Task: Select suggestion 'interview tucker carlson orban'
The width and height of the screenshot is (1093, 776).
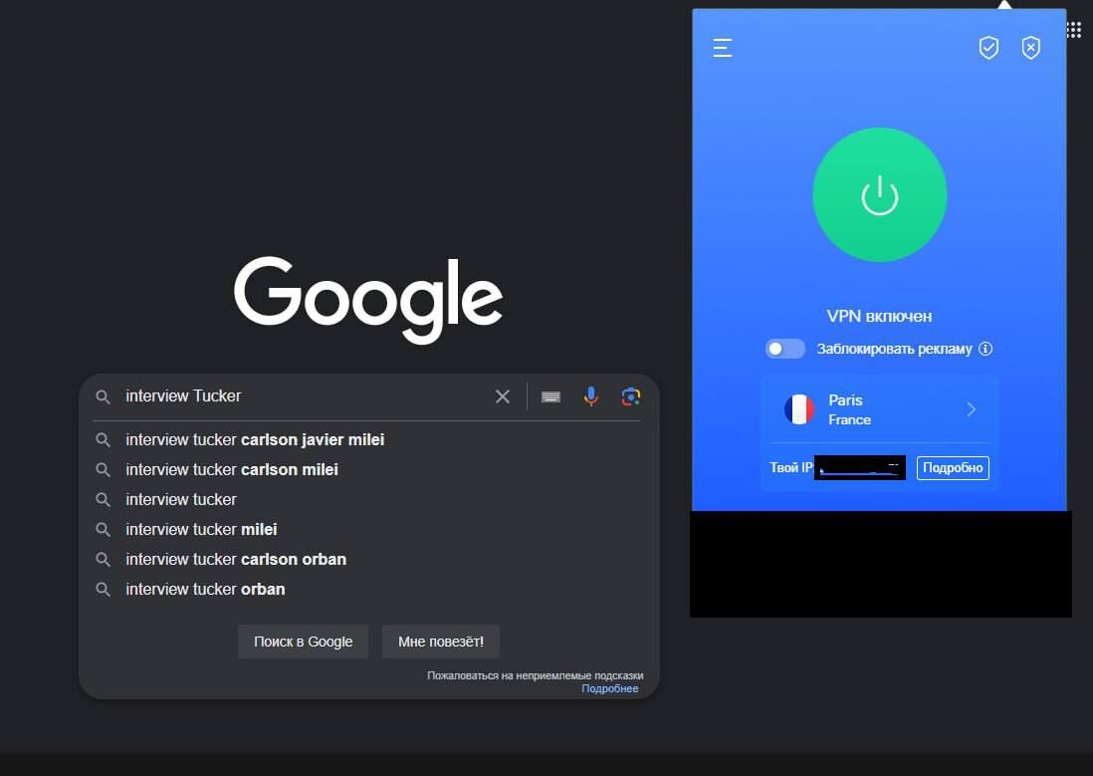Action: click(x=236, y=559)
